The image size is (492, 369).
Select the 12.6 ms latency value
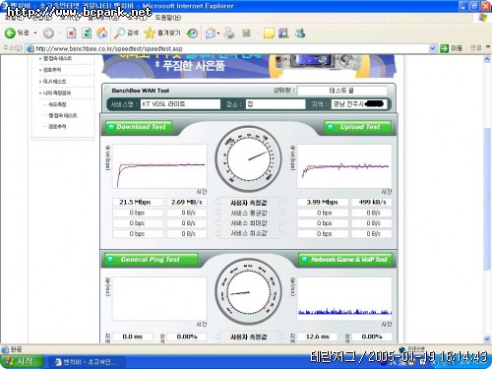click(x=317, y=337)
